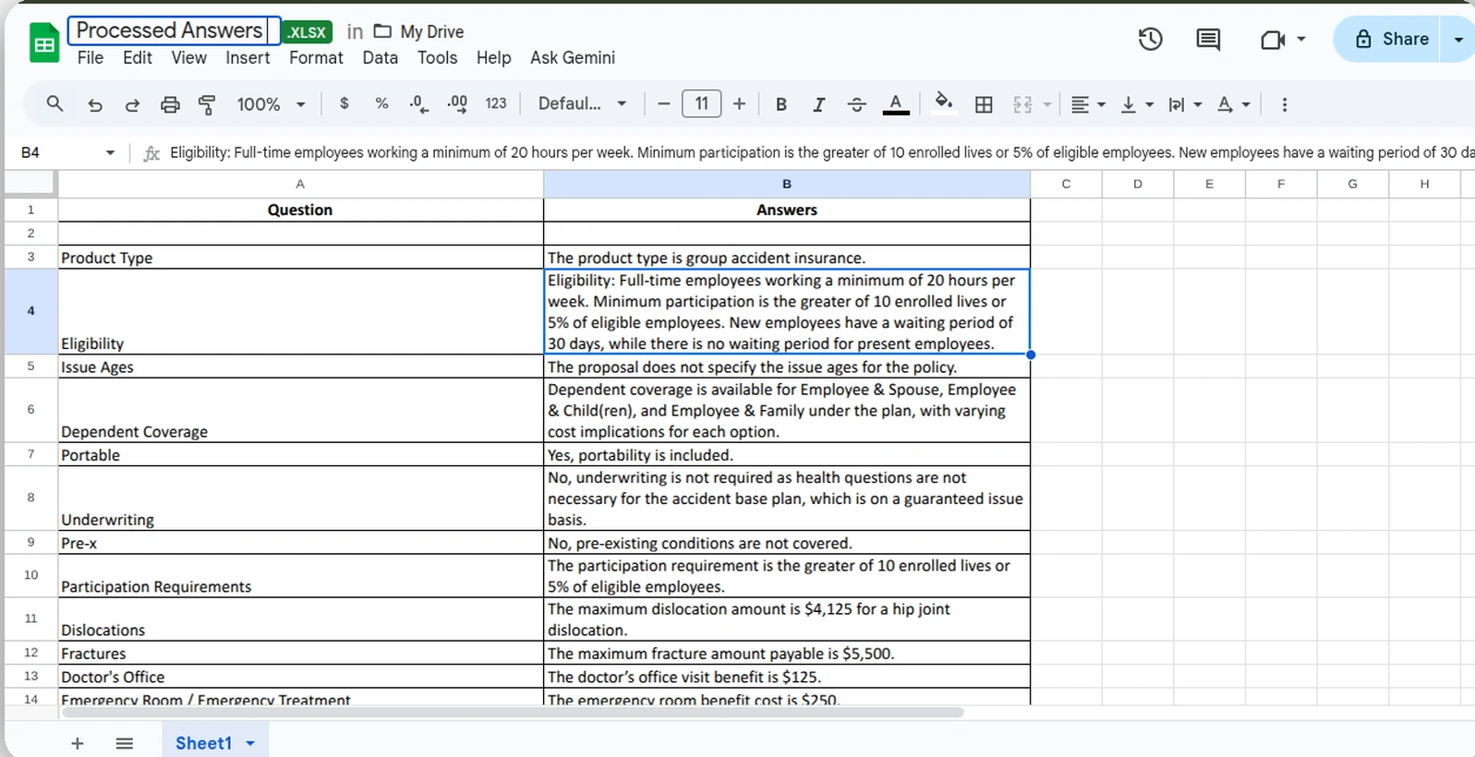Viewport: 1475px width, 757px height.
Task: Expand the zoom 100% dropdown
Action: tap(271, 104)
